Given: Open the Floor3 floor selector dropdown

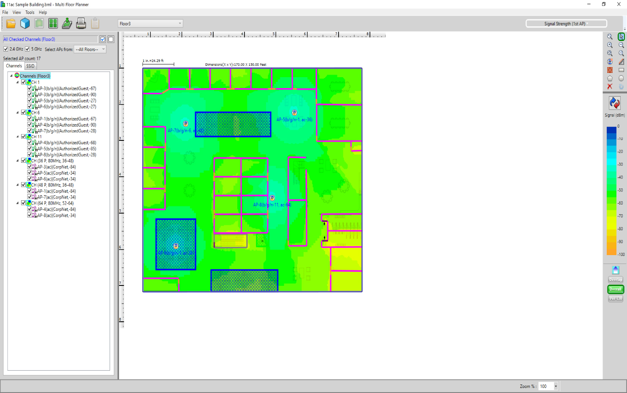Looking at the screenshot, I should point(181,24).
